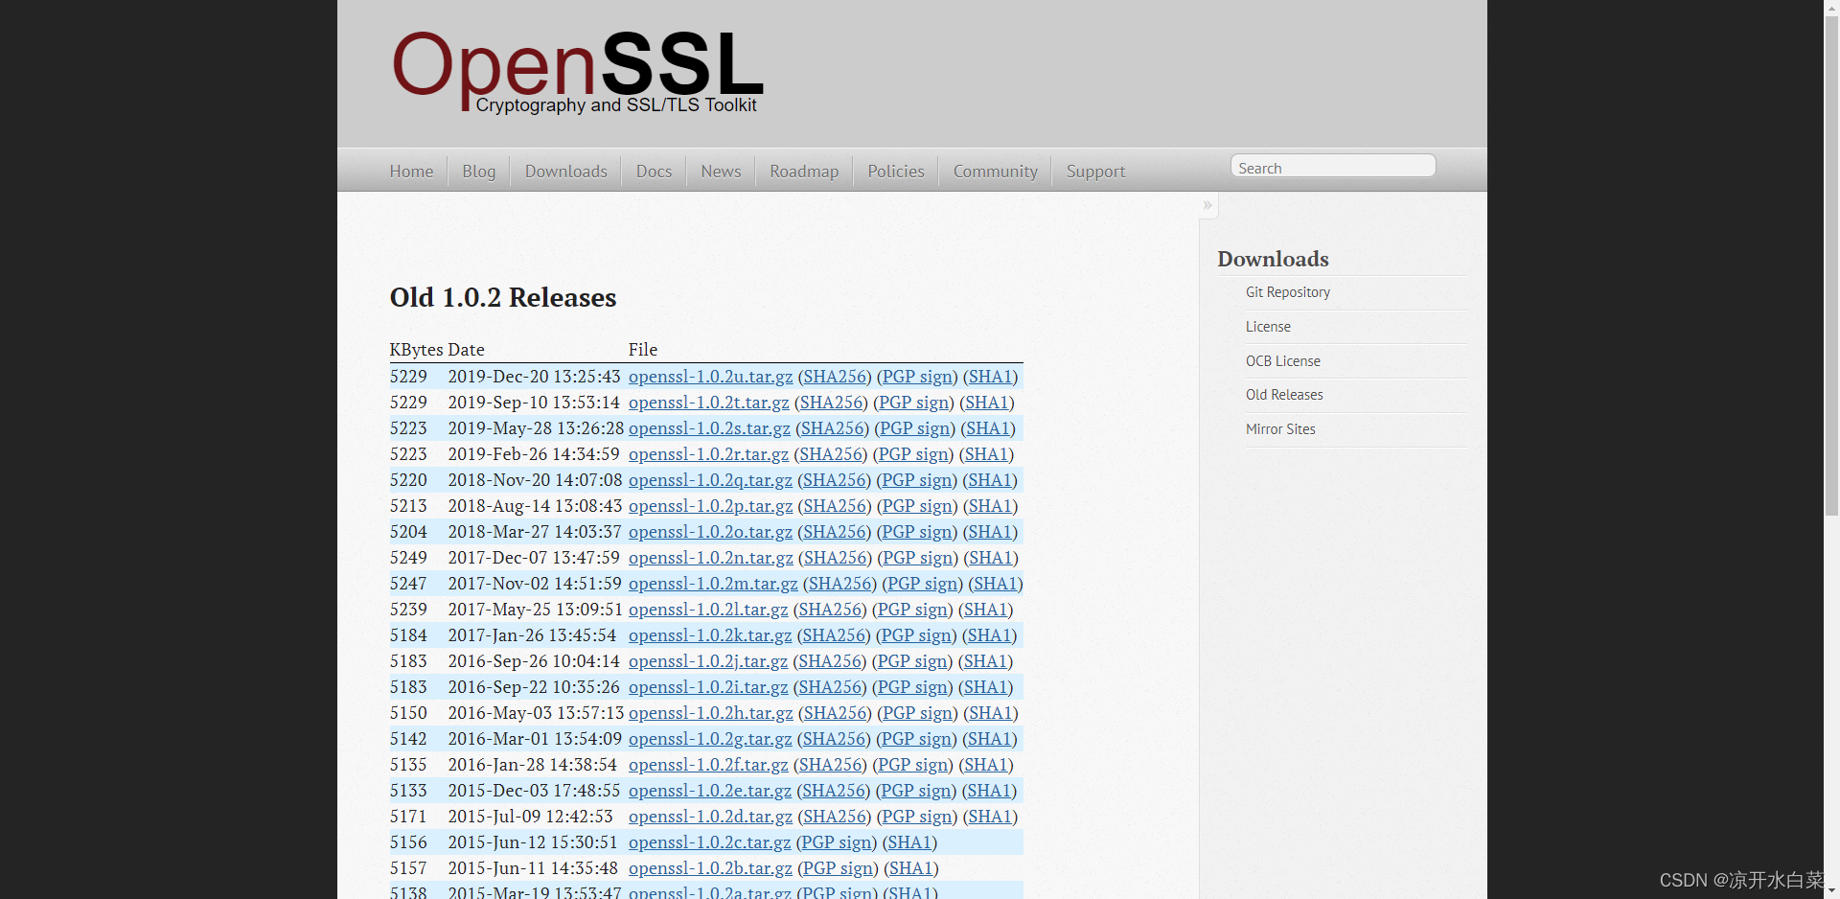The image size is (1840, 899).
Task: View the OCB License link
Action: coord(1283,361)
